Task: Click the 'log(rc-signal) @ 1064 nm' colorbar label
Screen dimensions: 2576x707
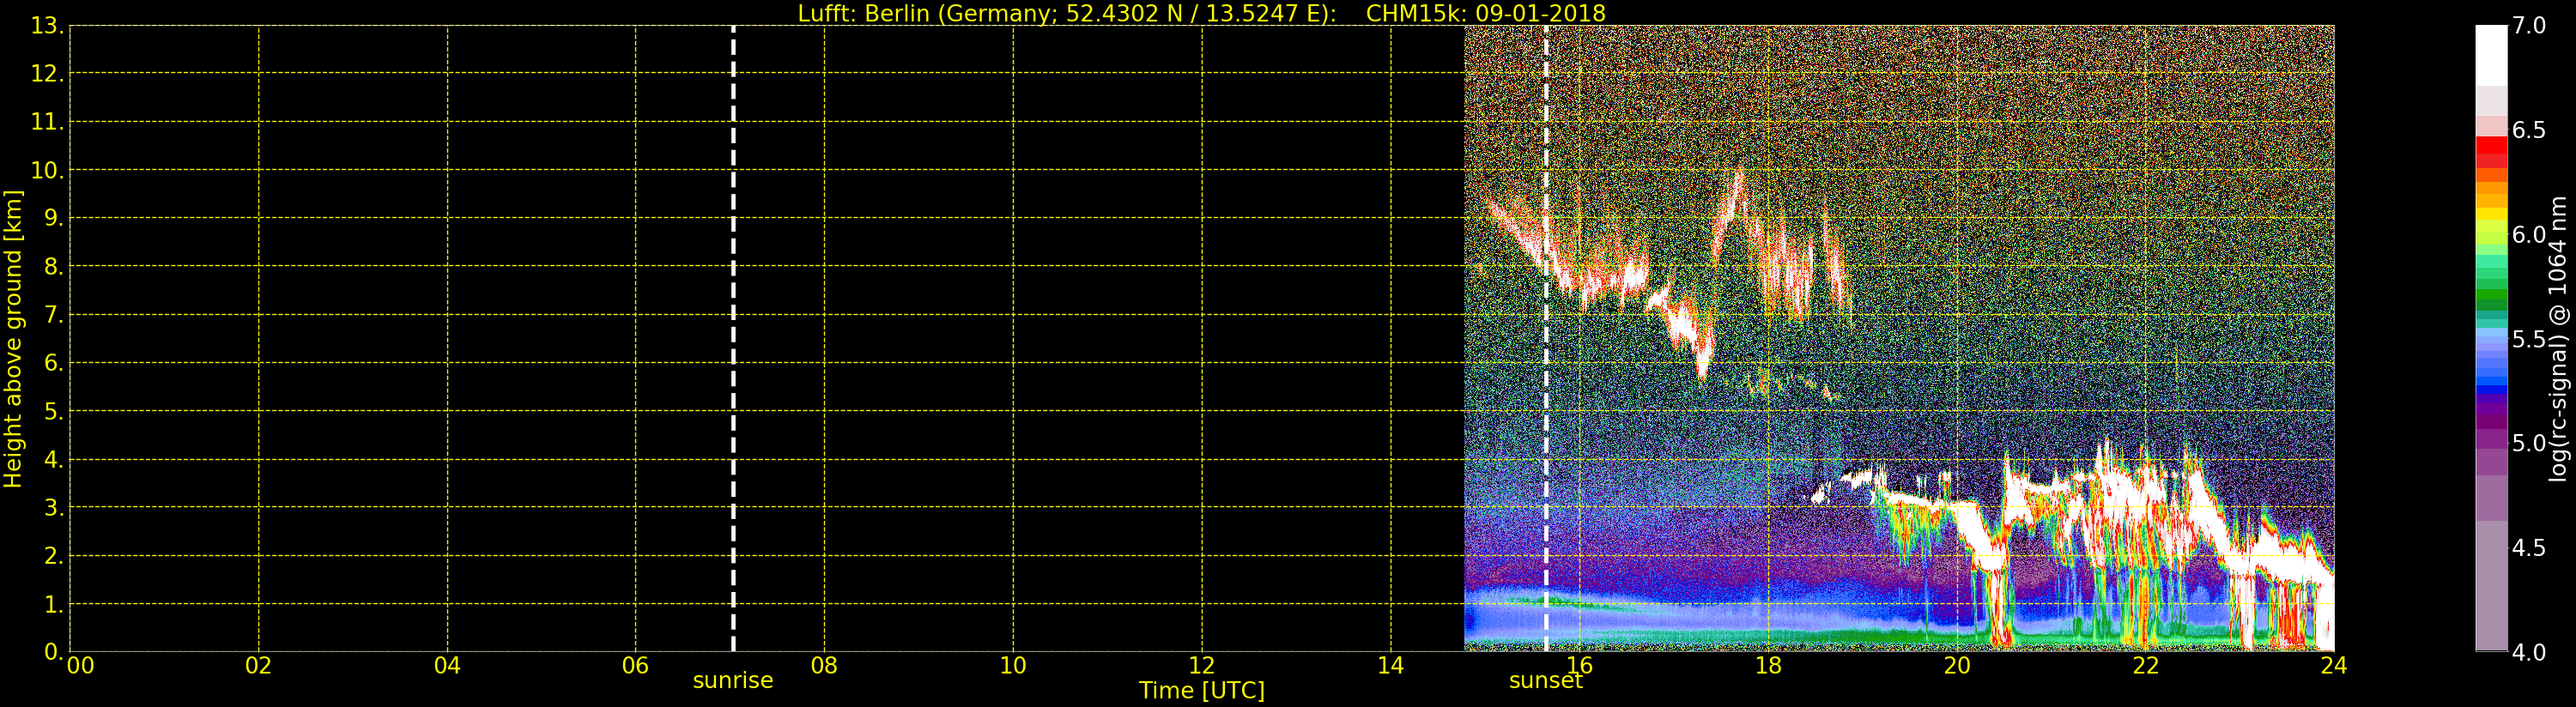Action: 2557,339
